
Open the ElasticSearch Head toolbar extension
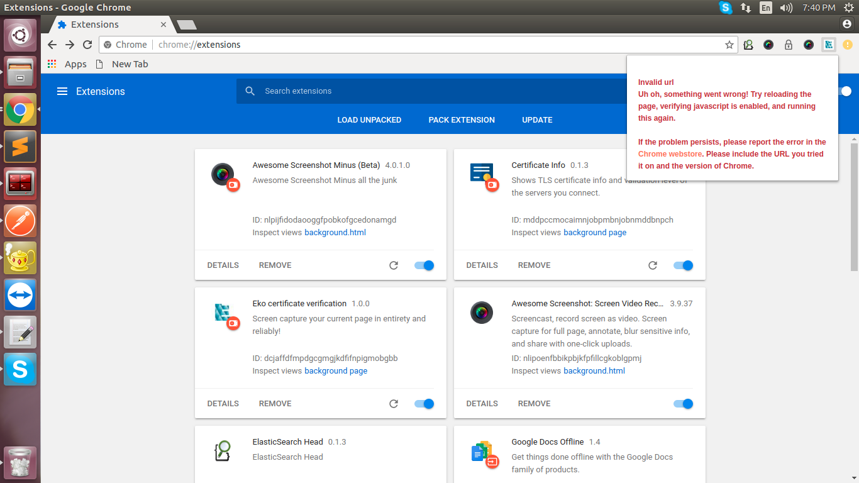click(748, 45)
